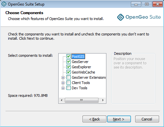This screenshot has width=164, height=127.
Task: Uncheck the GeoServer checkbox
Action: tap(68, 62)
